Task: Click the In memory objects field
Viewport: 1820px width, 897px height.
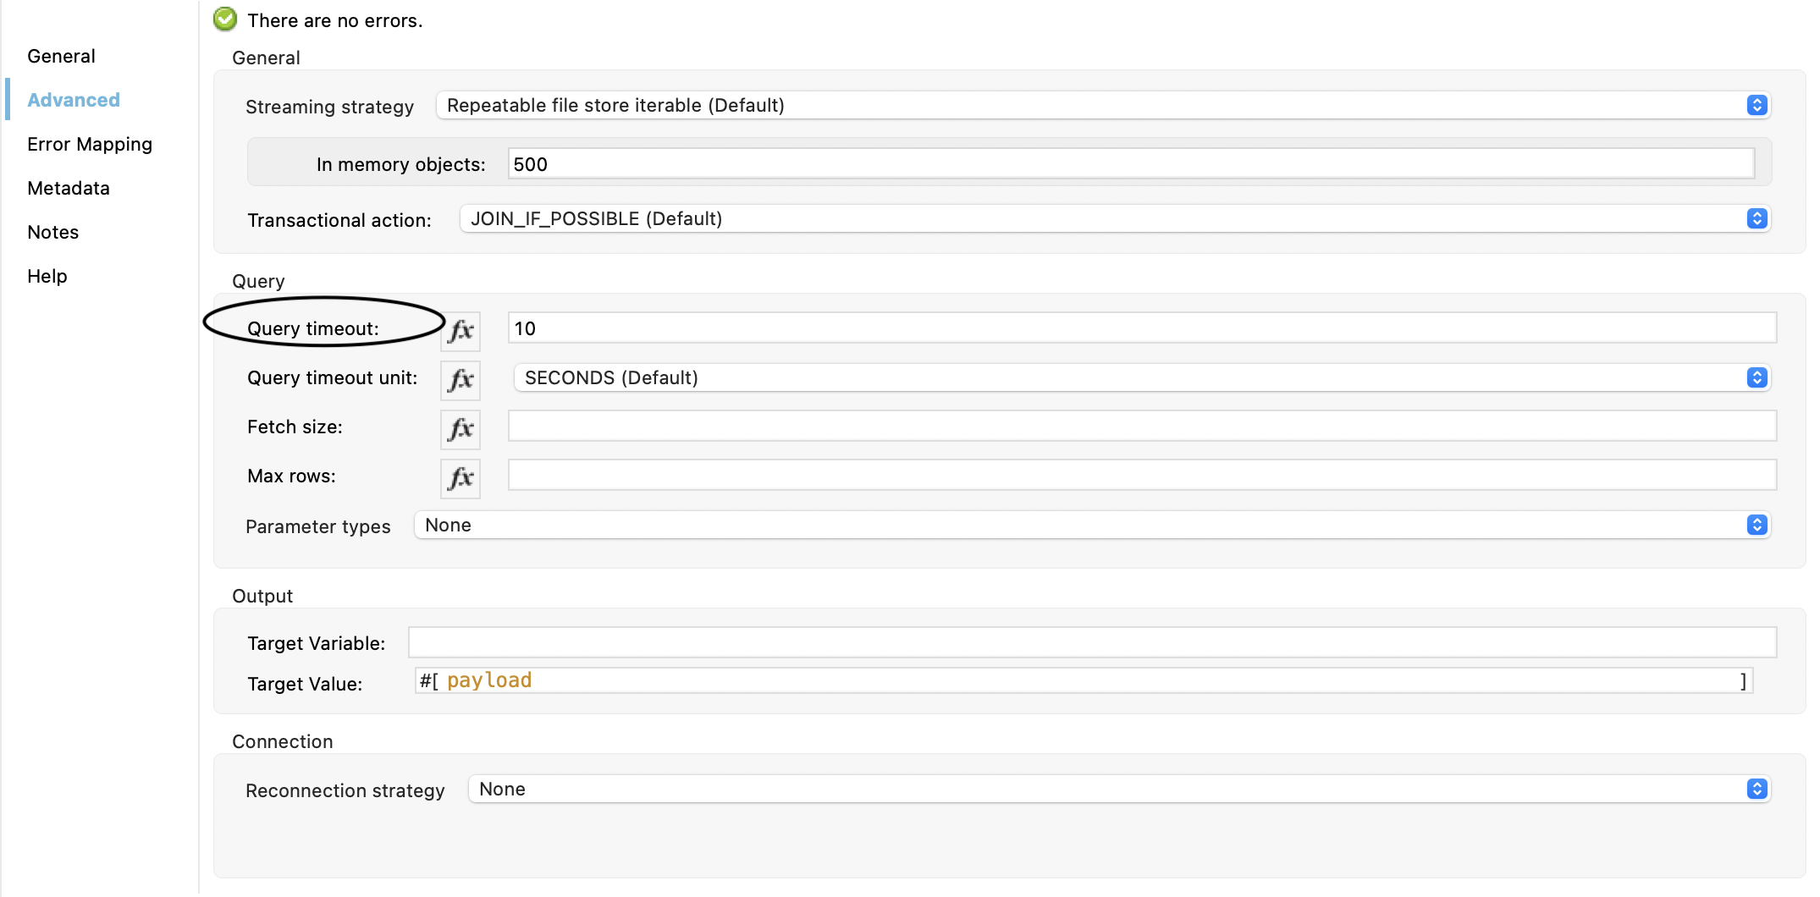Action: point(1131,163)
